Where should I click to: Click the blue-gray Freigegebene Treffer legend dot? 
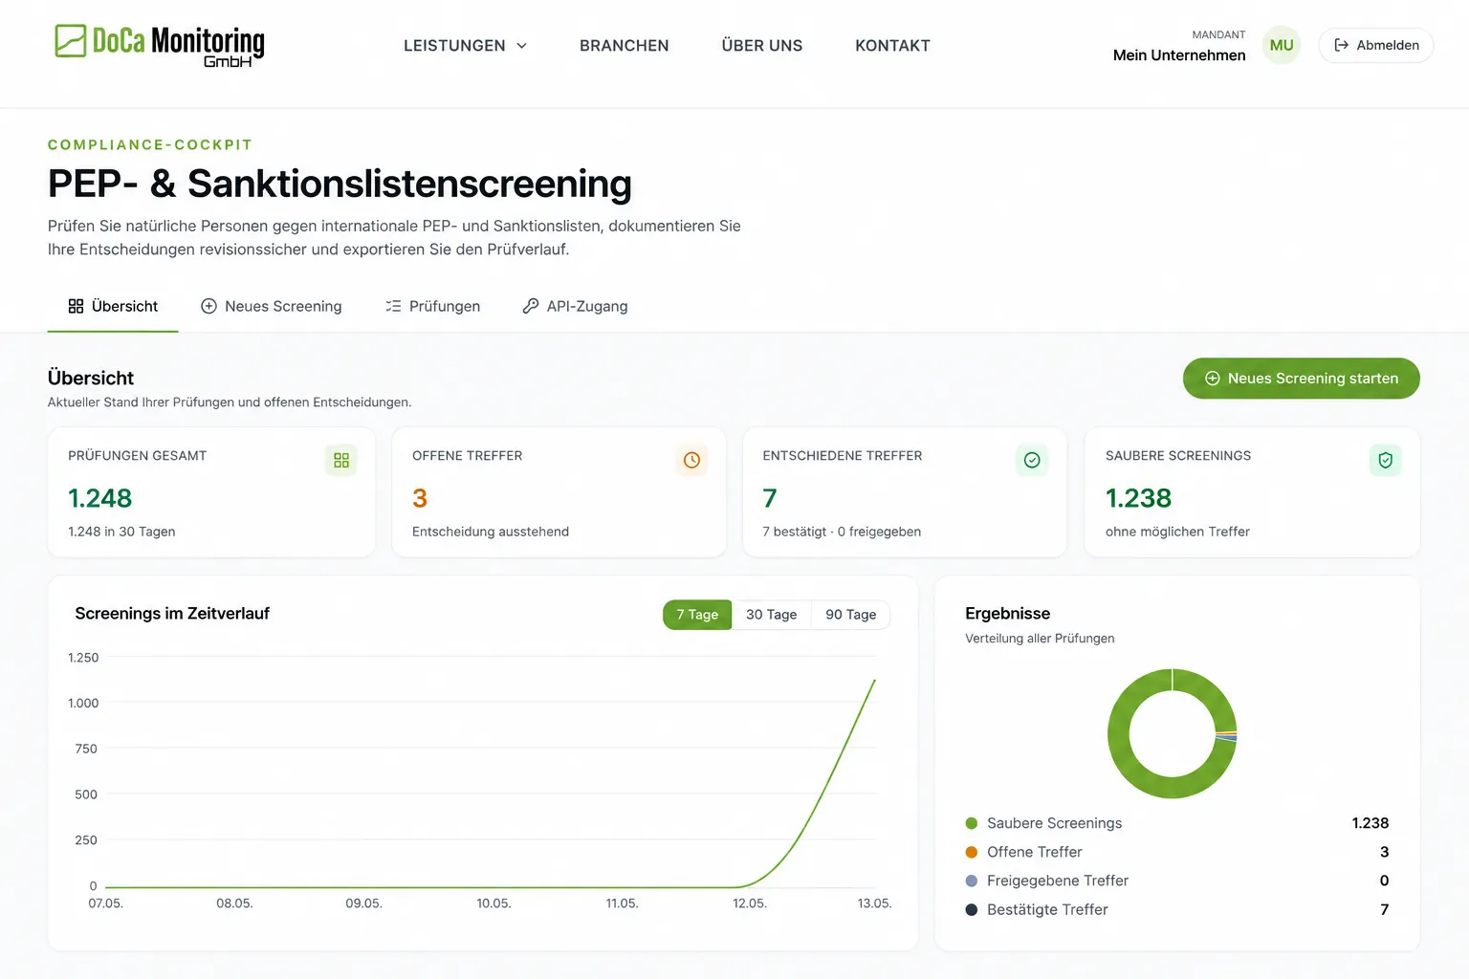pos(972,881)
